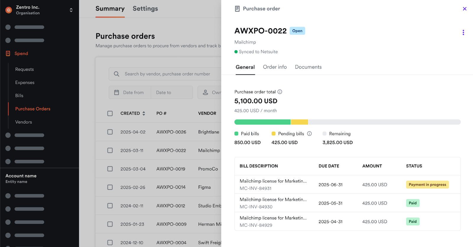Open the Documents tab
Viewport: 473px width, 247px height.
[308, 67]
